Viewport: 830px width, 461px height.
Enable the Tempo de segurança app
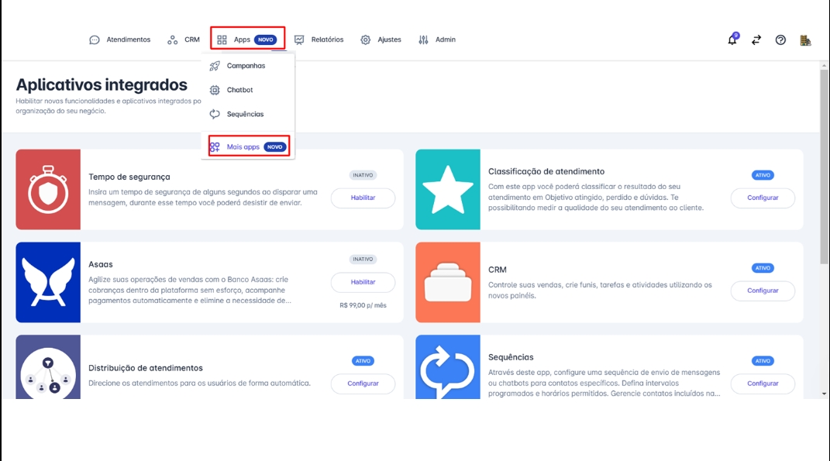click(363, 198)
